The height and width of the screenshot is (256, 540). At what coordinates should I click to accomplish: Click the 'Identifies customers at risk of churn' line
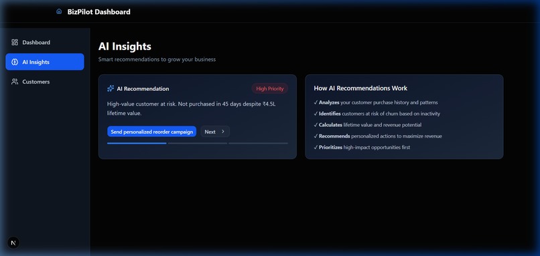(x=377, y=114)
